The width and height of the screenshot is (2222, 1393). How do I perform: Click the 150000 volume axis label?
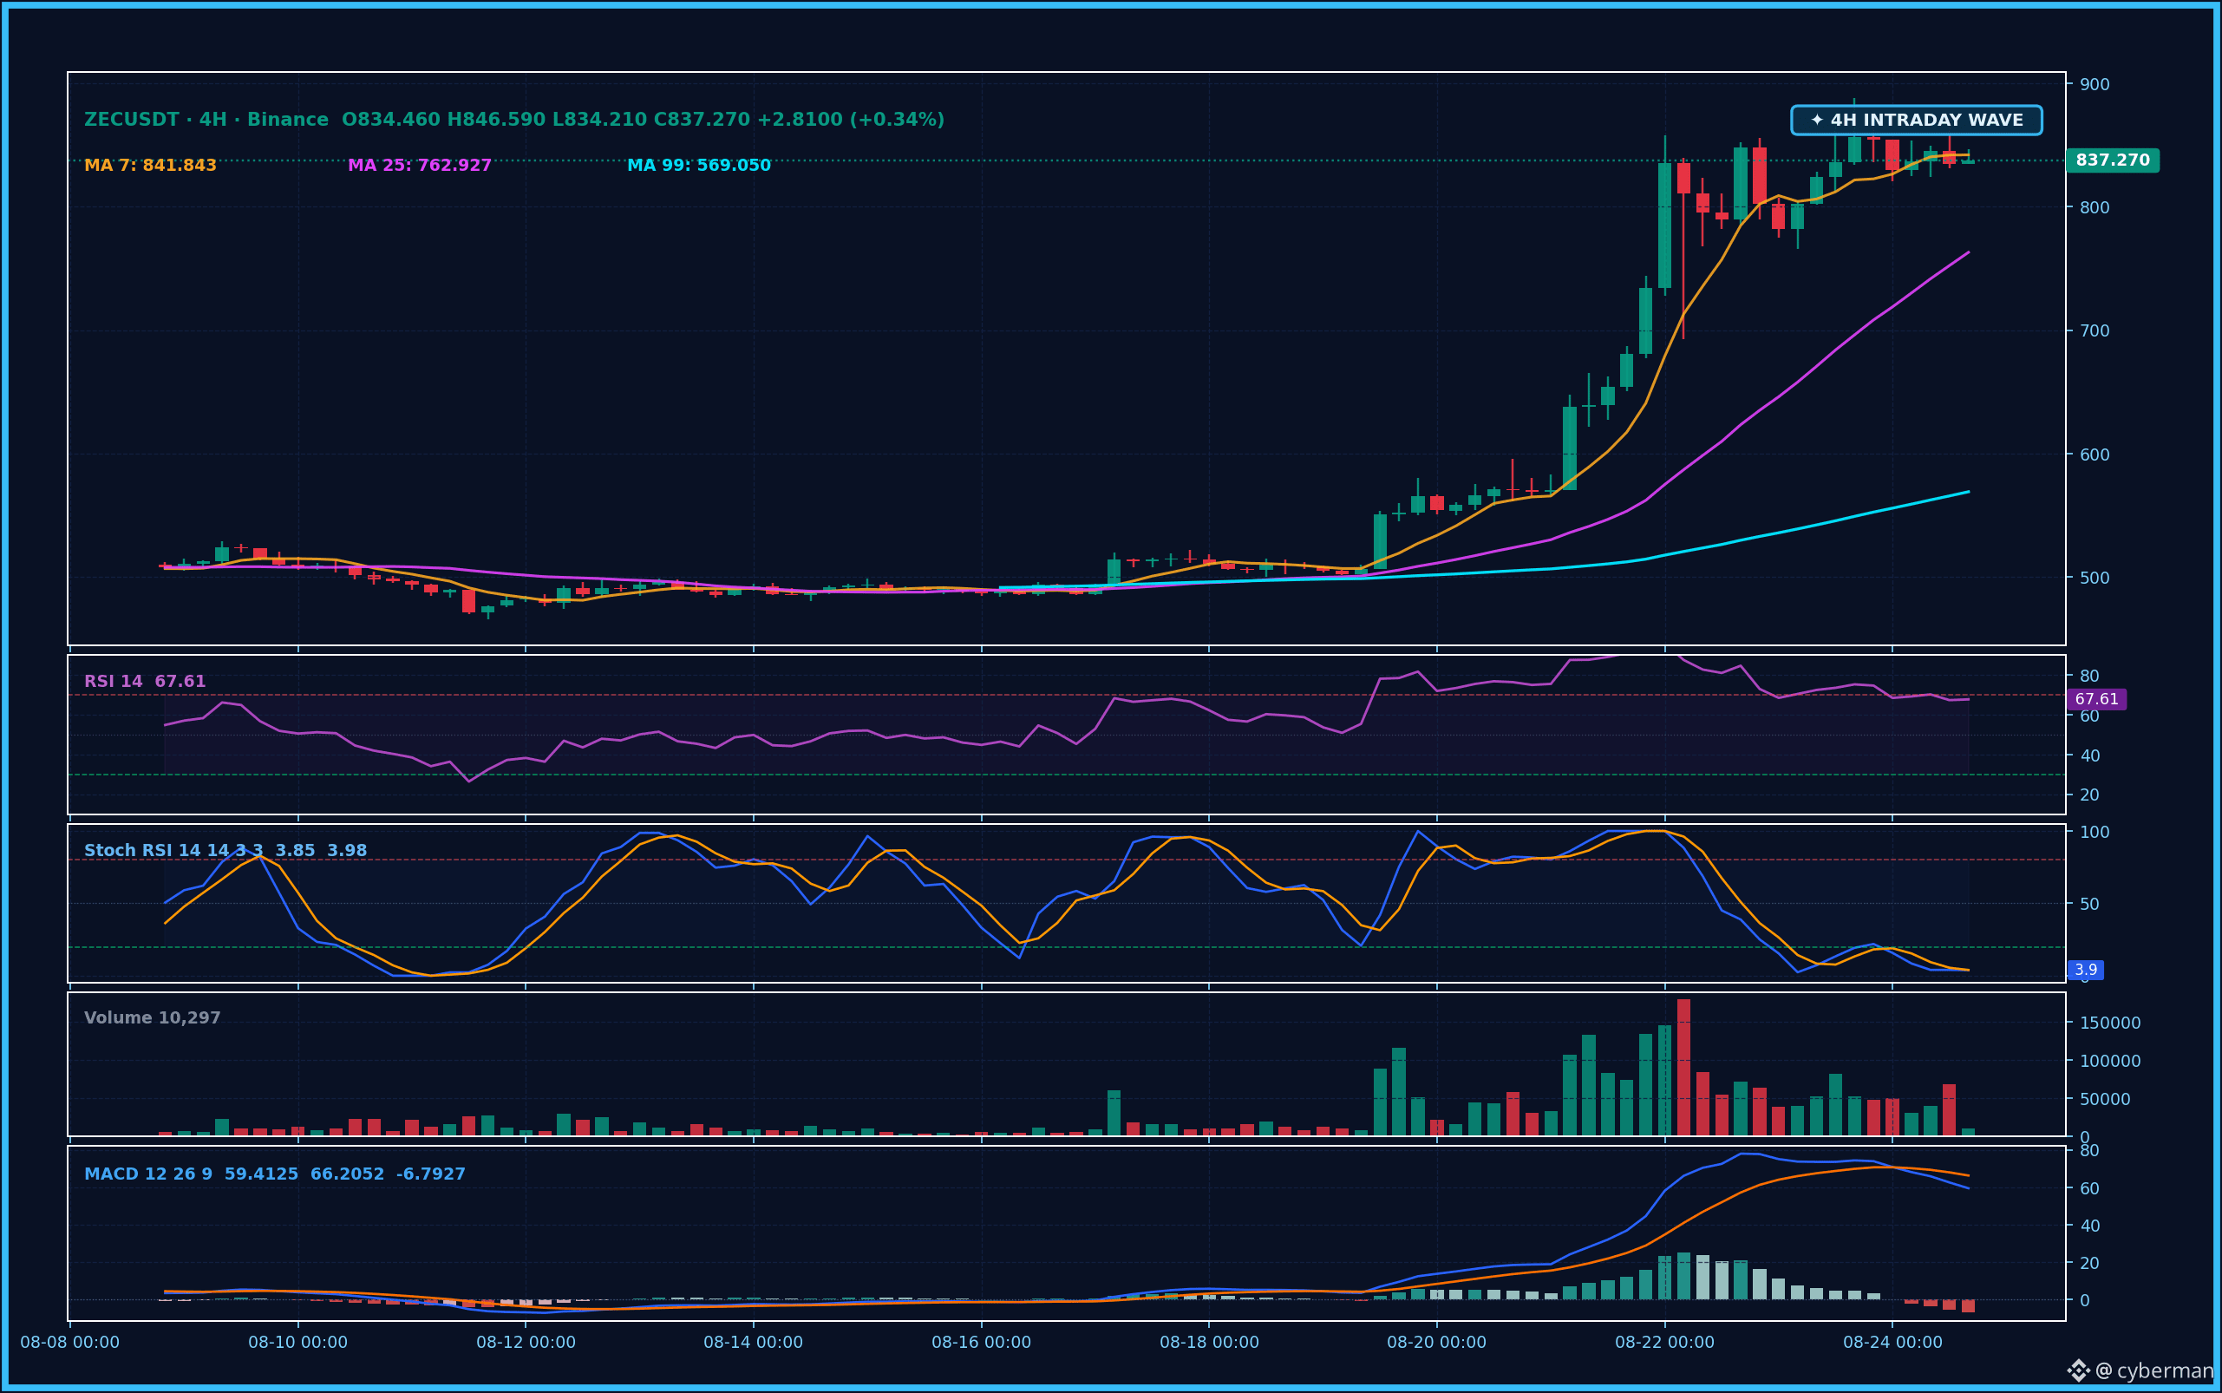2110,1023
